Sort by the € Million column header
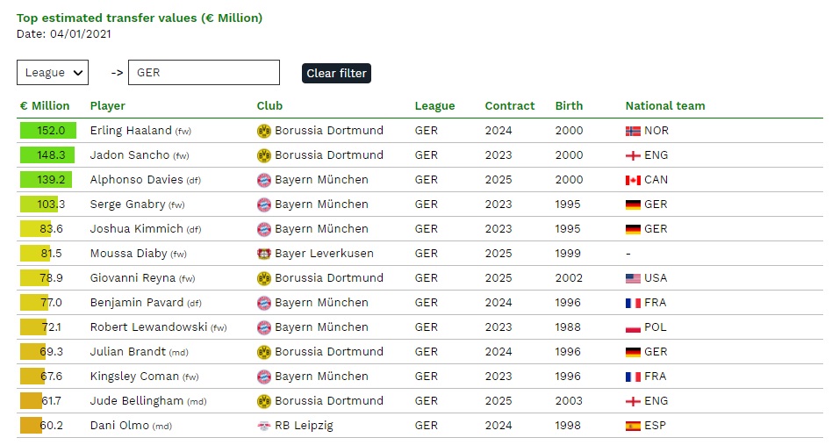The height and width of the screenshot is (445, 832). coord(45,105)
